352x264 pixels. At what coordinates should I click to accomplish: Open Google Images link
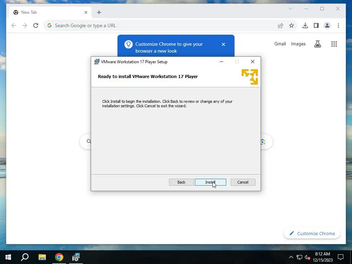[298, 44]
